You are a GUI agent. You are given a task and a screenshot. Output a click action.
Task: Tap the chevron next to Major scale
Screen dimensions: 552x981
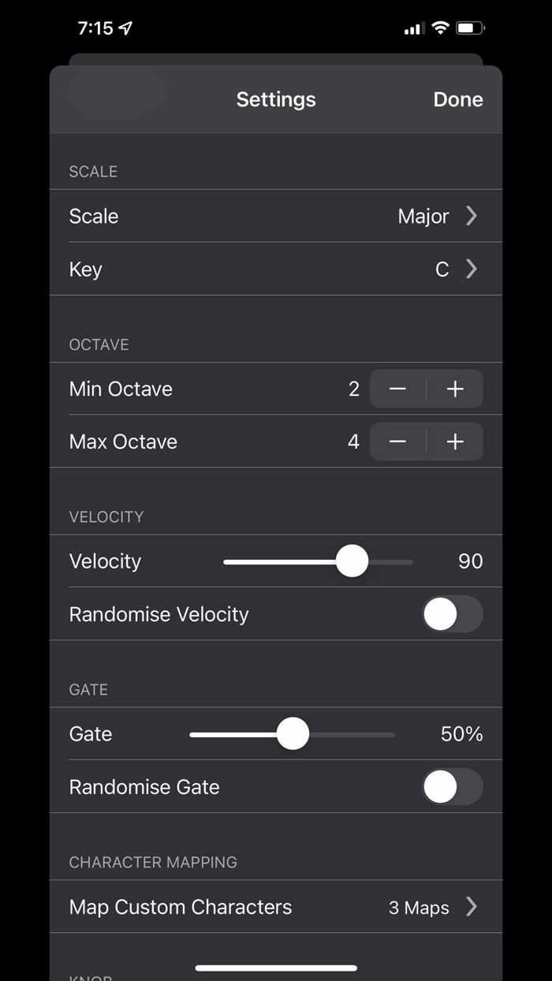tap(471, 216)
